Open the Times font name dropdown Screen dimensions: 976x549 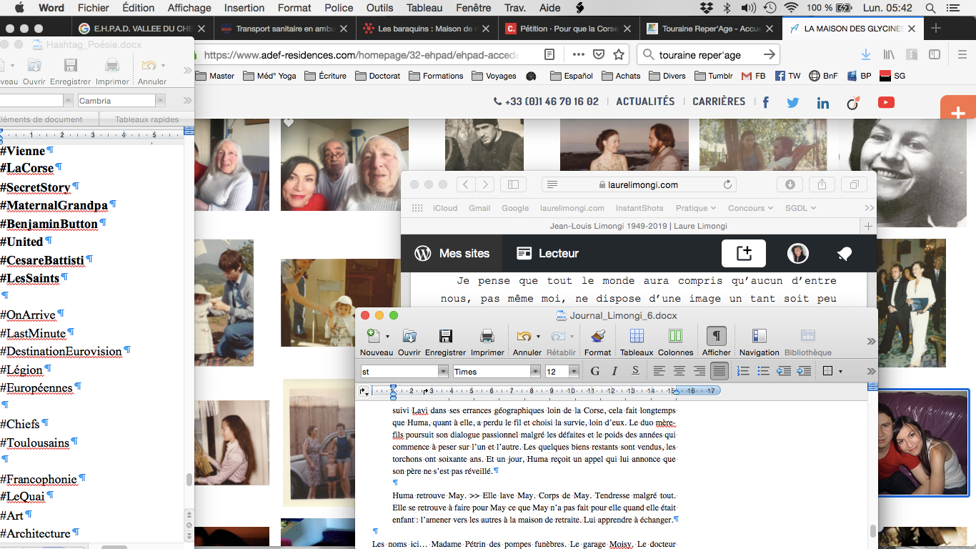[535, 372]
